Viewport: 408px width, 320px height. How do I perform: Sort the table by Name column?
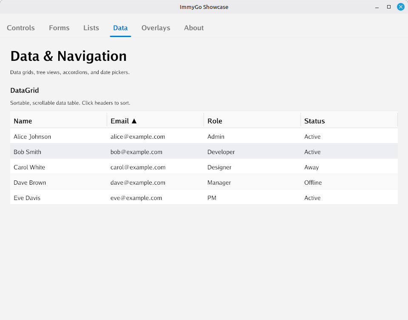[x=23, y=121]
